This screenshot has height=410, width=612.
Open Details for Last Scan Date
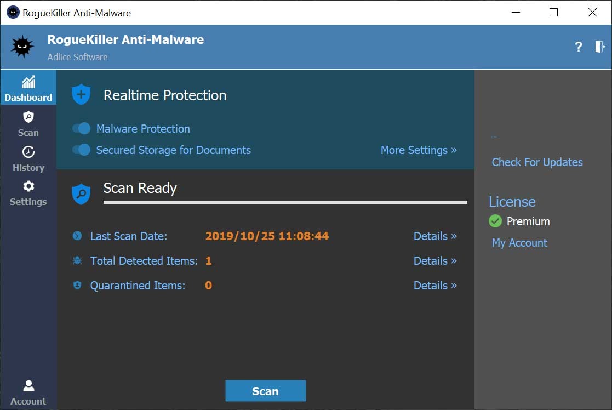(435, 236)
